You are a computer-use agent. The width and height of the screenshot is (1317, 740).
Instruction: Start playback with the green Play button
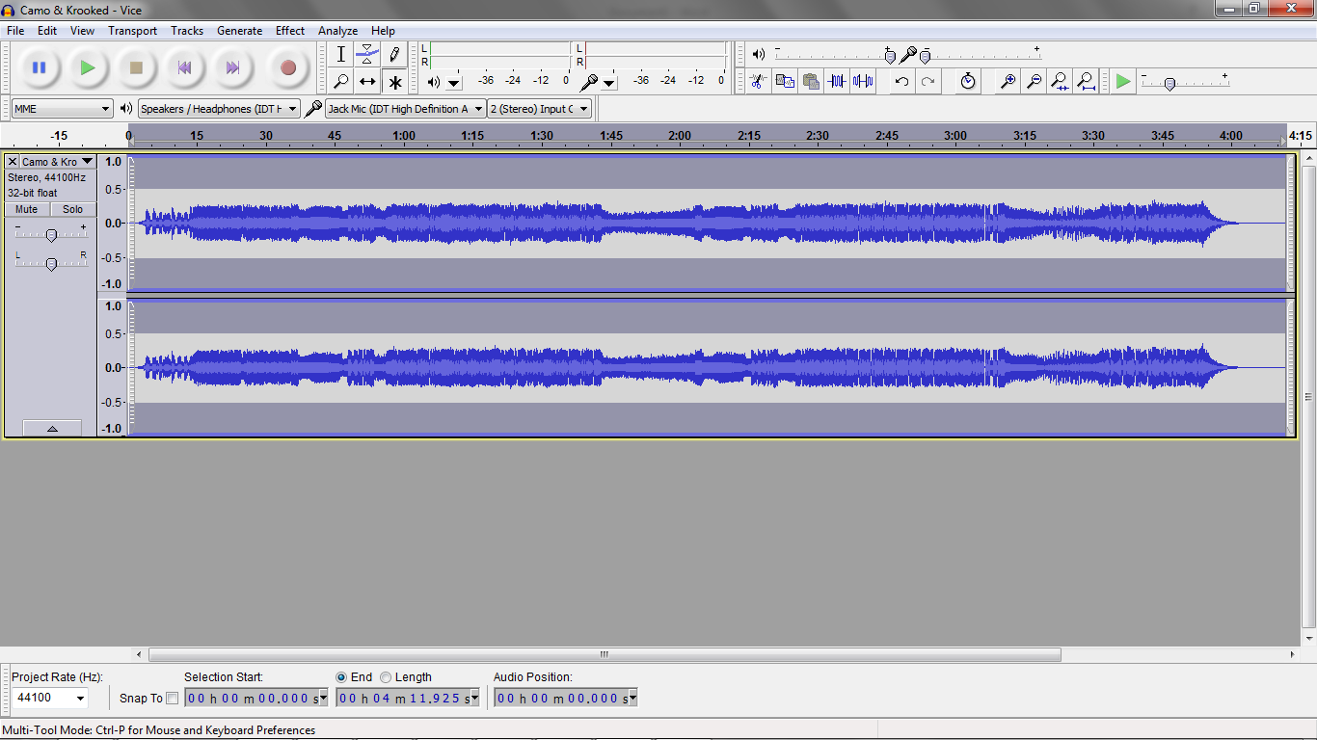point(88,67)
